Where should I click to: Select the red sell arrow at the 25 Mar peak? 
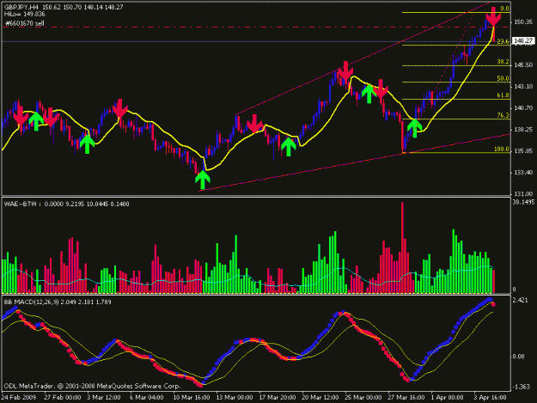(x=345, y=70)
